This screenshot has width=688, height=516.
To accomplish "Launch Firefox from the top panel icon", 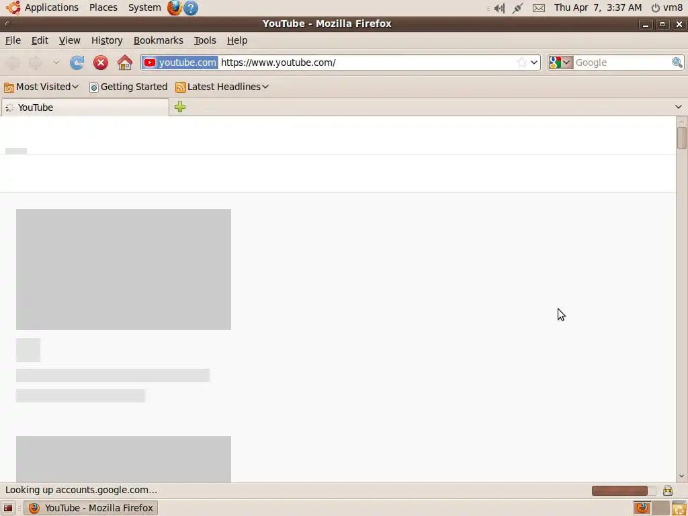I will (175, 8).
